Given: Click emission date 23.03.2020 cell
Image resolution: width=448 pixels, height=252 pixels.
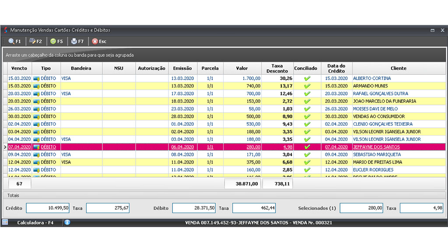Looking at the screenshot, I should 182,109.
